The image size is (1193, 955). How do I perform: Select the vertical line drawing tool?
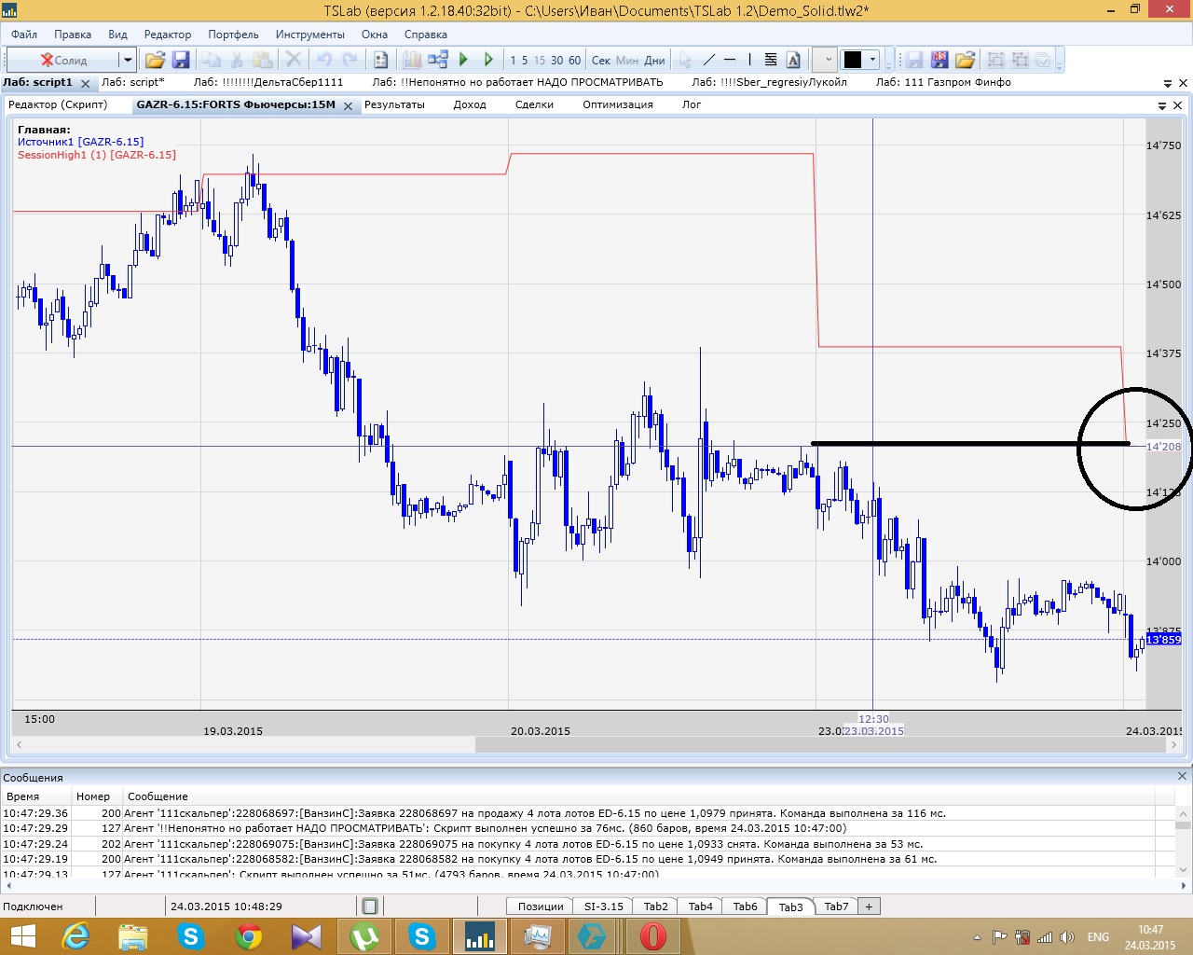coord(749,60)
